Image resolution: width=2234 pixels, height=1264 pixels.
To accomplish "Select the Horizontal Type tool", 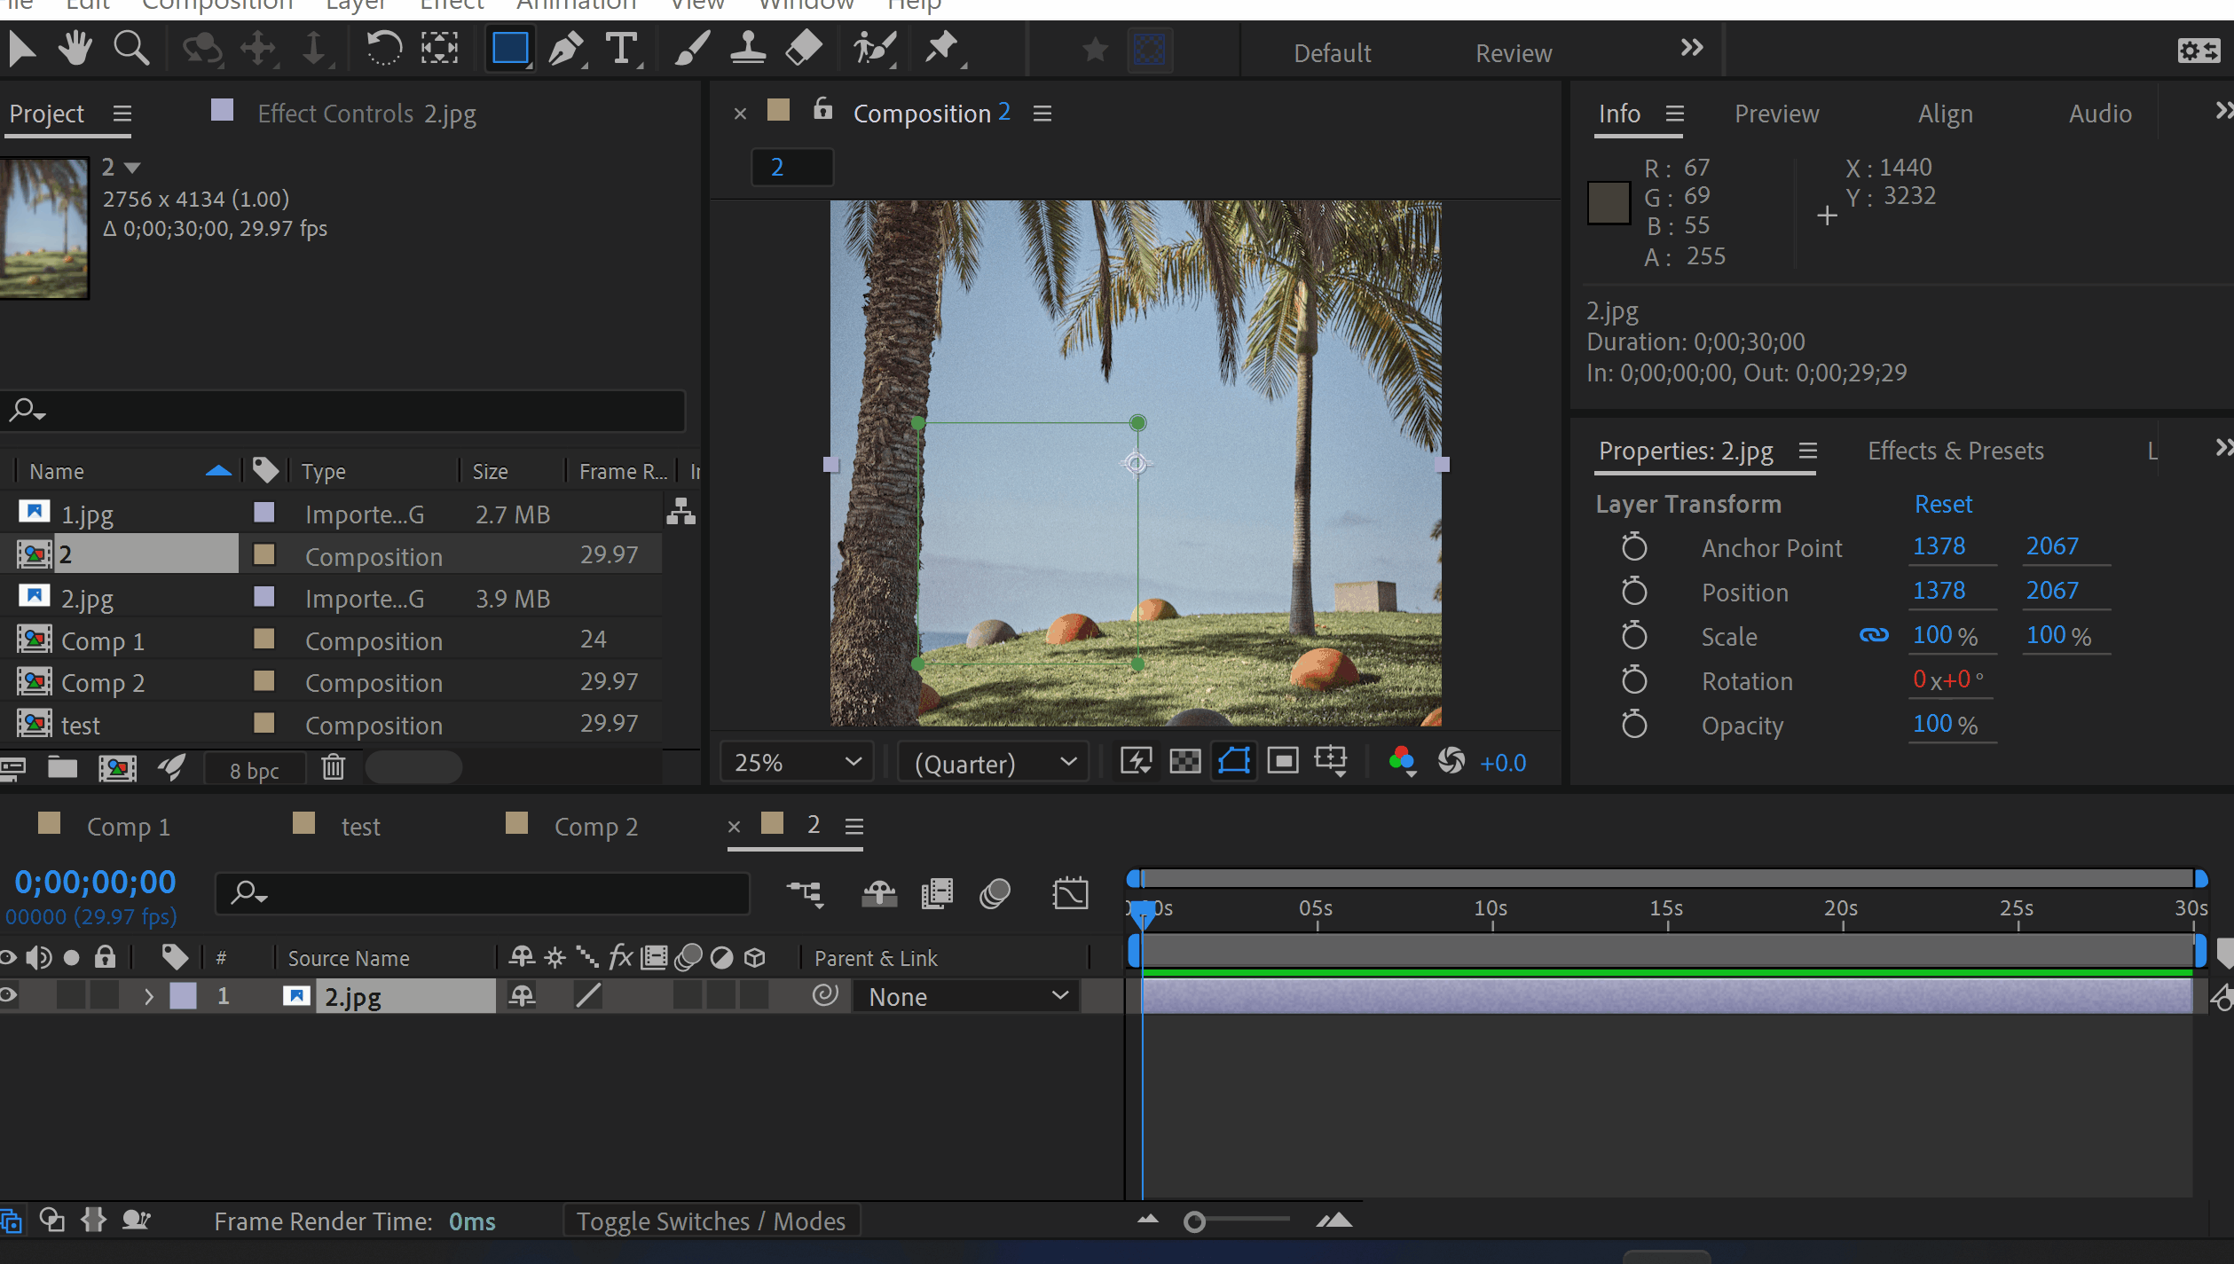I will click(621, 49).
